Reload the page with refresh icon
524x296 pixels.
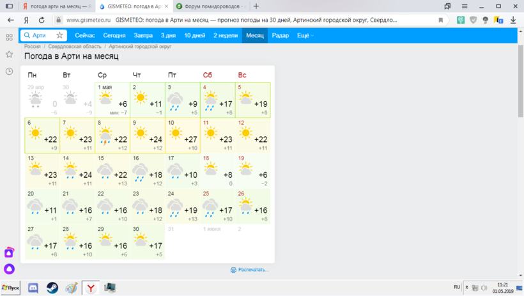41,20
